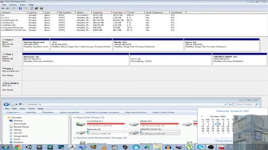Open the Chrome taskbar icon
Image resolution: width=268 pixels, height=150 pixels.
pyautogui.click(x=17, y=147)
